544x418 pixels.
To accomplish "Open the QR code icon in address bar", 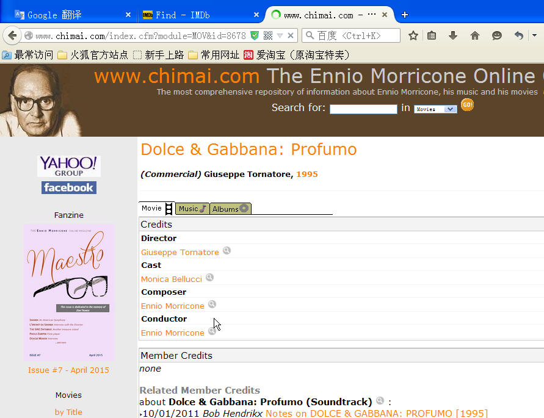I will click(x=268, y=35).
